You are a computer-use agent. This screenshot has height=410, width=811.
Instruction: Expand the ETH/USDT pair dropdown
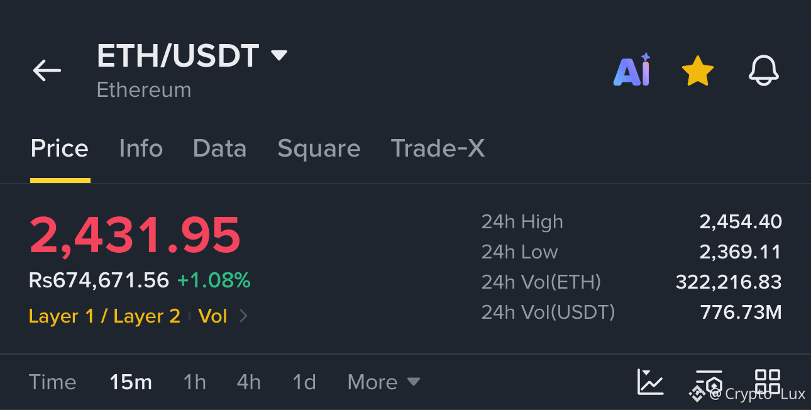(279, 55)
